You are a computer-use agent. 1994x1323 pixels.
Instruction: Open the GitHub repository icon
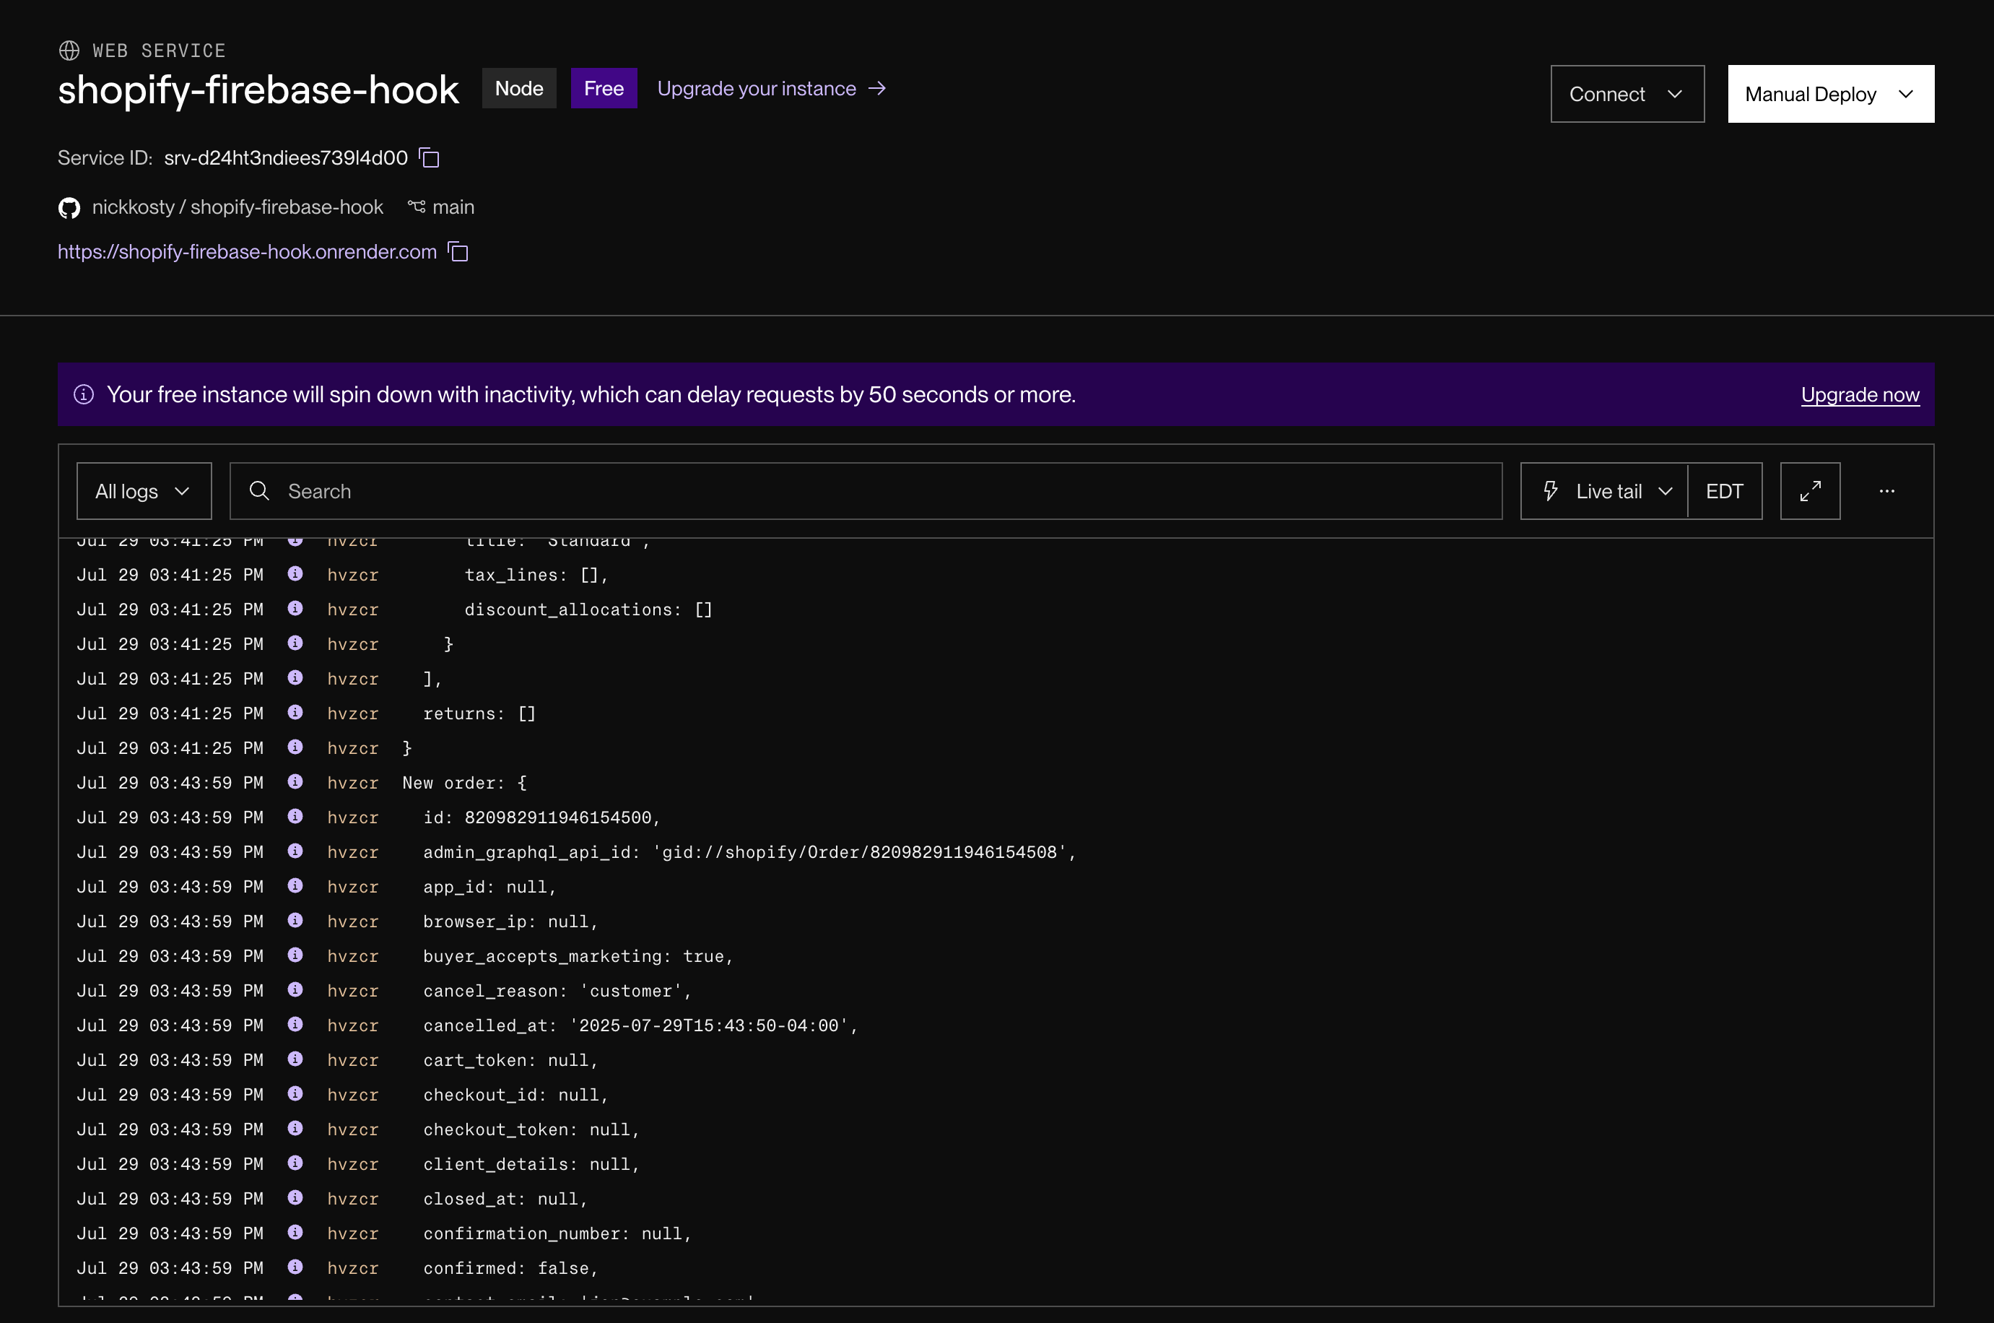pyautogui.click(x=69, y=207)
